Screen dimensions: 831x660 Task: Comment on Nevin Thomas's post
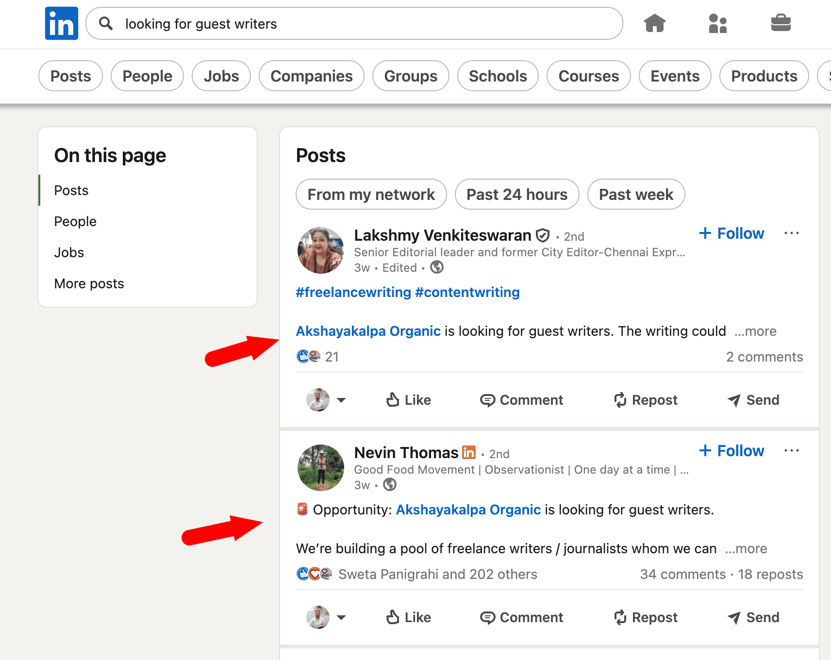tap(521, 617)
